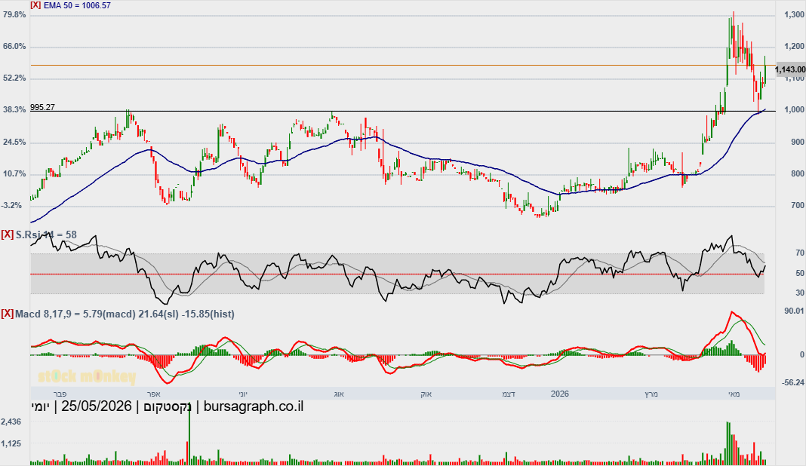806x466 pixels.
Task: Click the EMA 50 = 1006.57 label
Action: coord(77,5)
